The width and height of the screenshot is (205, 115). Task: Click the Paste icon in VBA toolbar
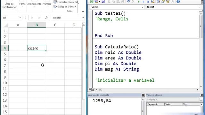118,1
